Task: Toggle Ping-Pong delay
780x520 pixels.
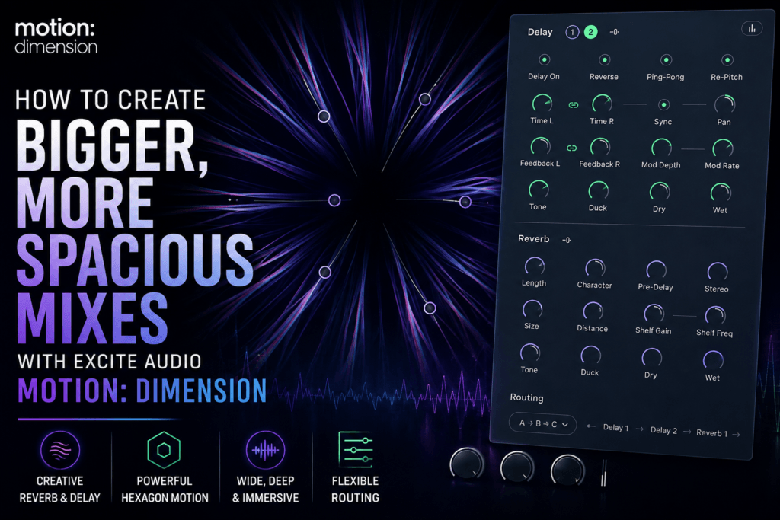Action: (666, 60)
